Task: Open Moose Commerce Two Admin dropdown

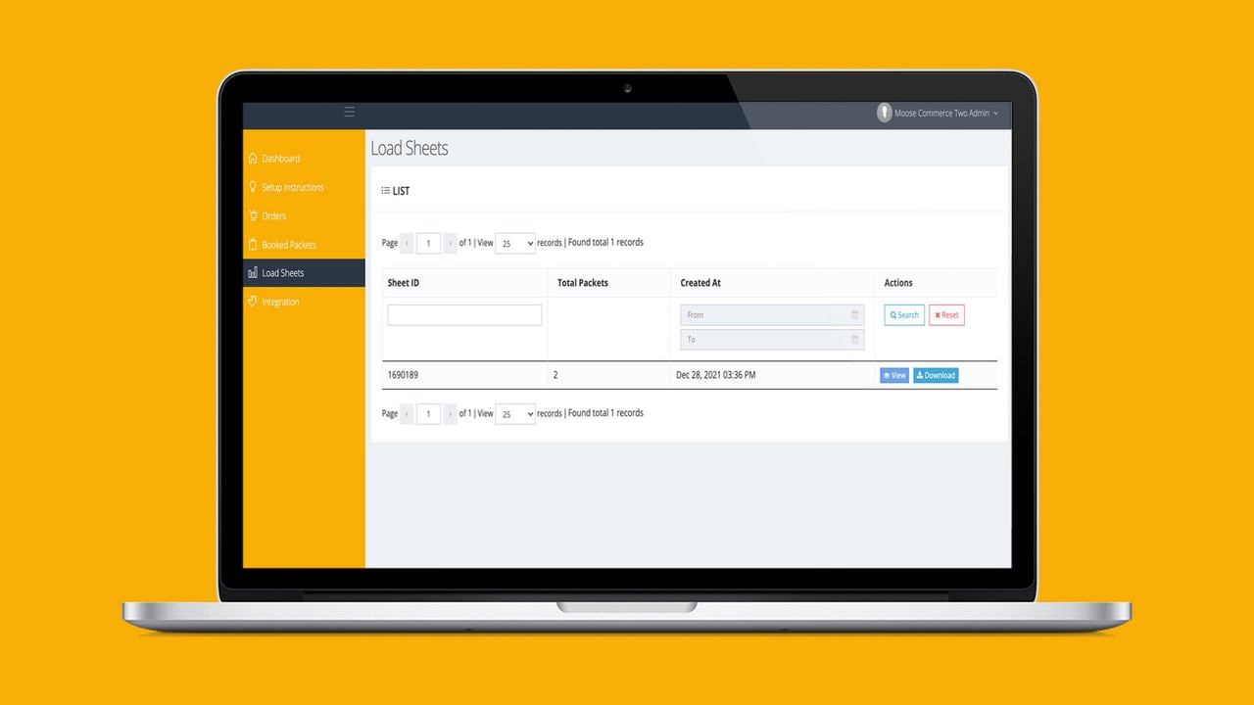Action: click(x=946, y=114)
